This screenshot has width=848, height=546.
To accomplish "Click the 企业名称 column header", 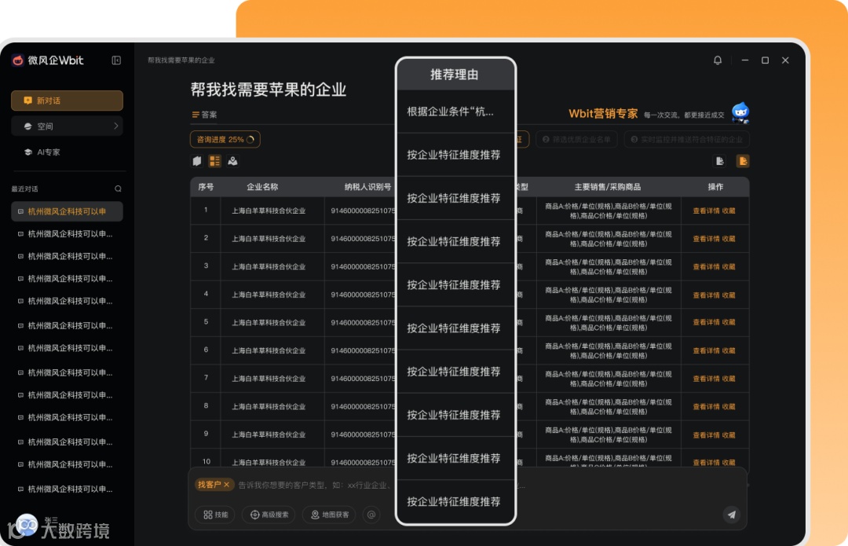I will coord(262,187).
